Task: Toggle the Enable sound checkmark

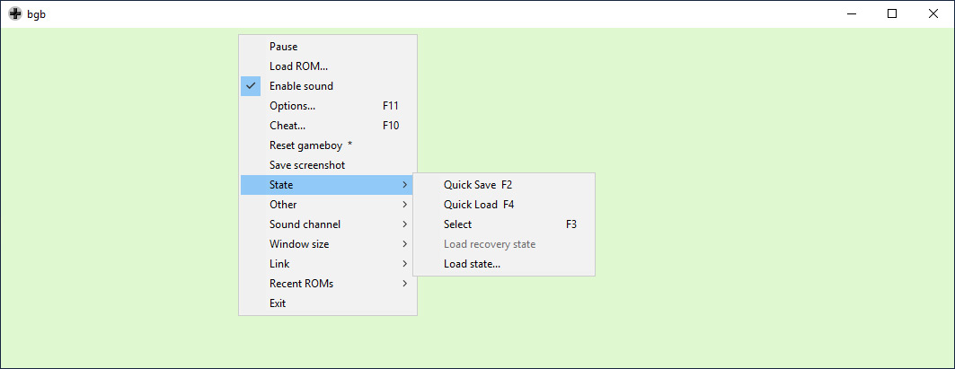Action: [328, 86]
